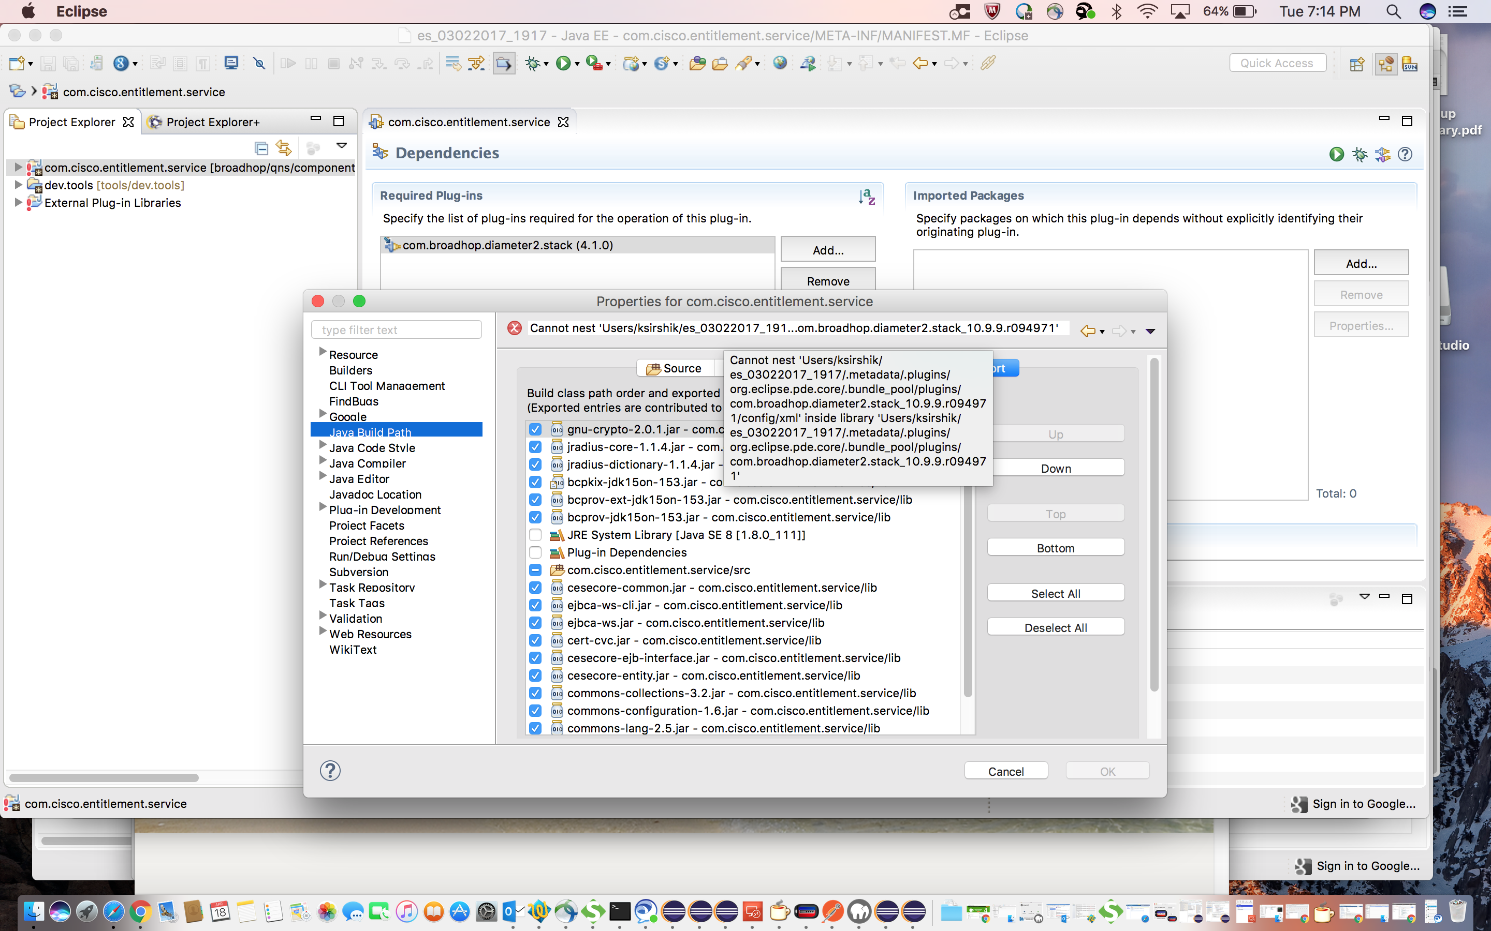Expand the Resource node in Properties tree
Image resolution: width=1491 pixels, height=931 pixels.
[322, 352]
